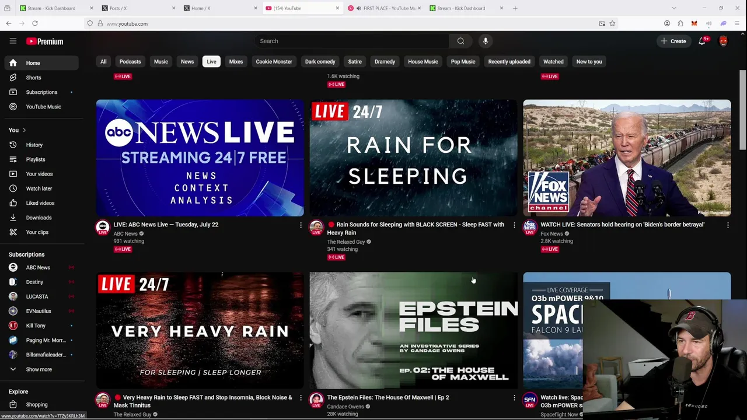This screenshot has height=420, width=747.
Task: Activate voice search microphone
Action: pyautogui.click(x=486, y=41)
